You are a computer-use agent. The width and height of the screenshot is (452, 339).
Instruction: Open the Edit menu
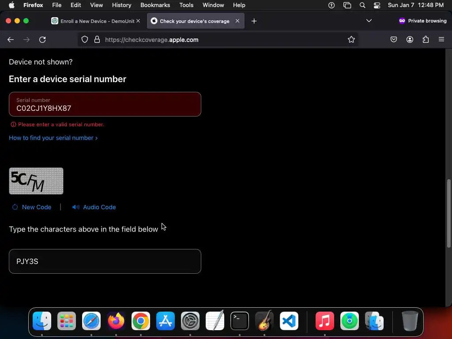(76, 5)
